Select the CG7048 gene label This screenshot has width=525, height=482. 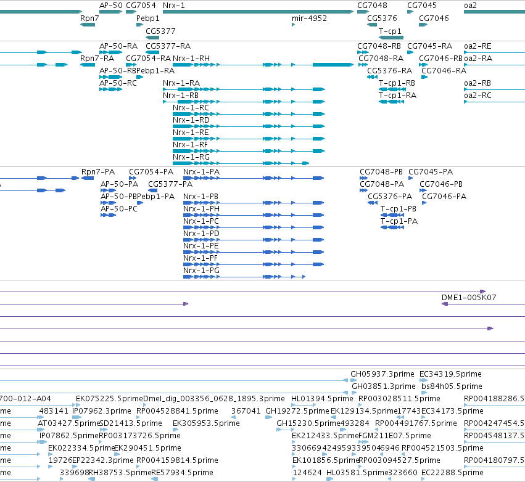tap(373, 6)
